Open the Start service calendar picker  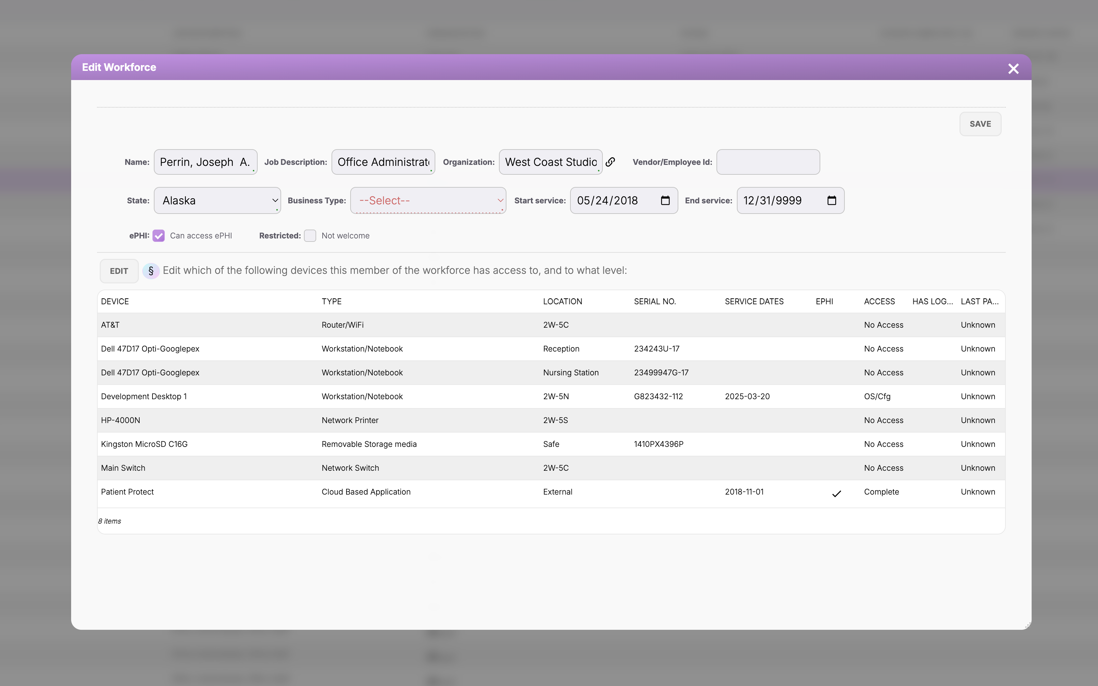[665, 201]
